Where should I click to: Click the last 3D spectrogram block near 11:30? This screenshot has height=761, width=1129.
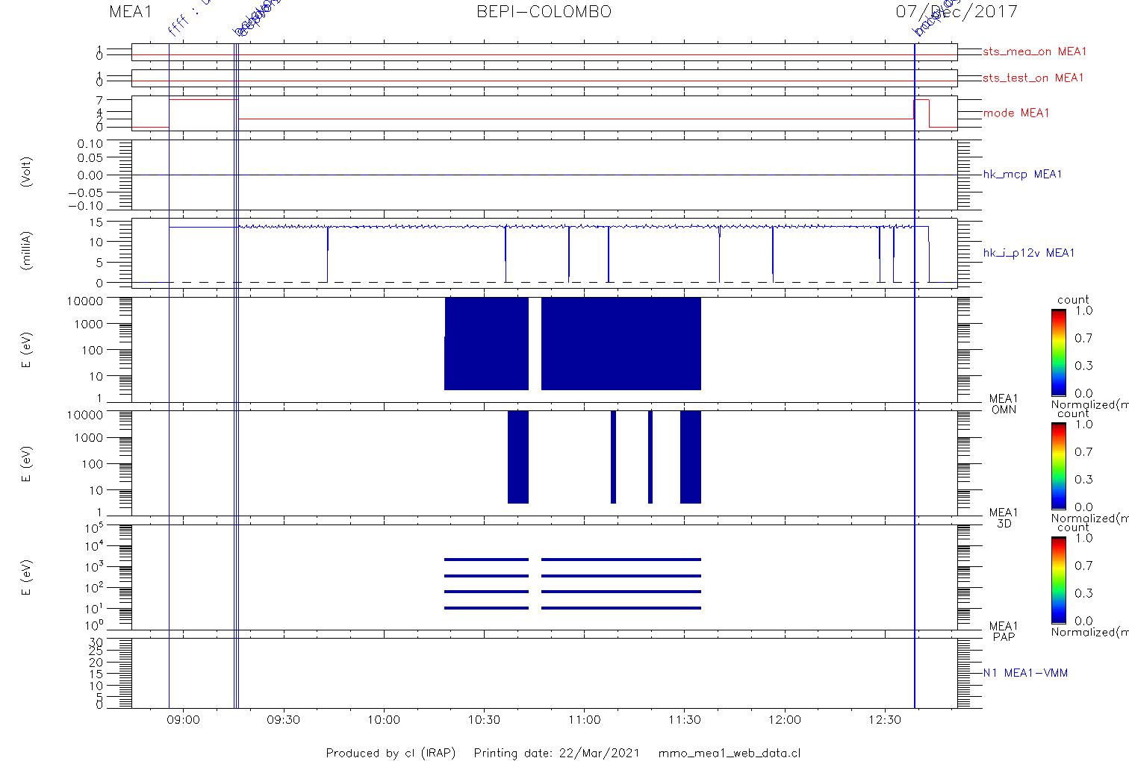691,457
